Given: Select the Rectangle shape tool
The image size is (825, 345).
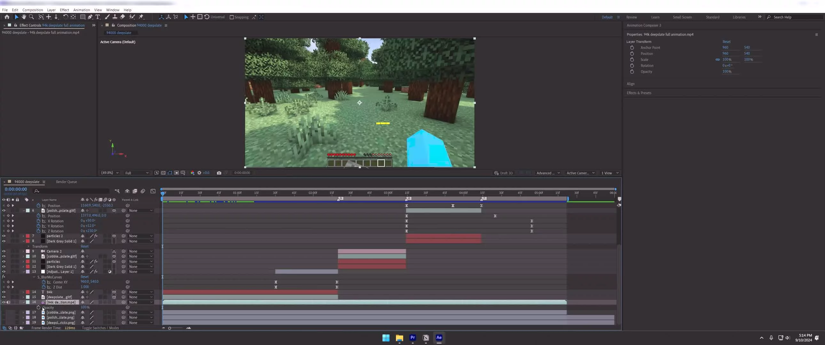Looking at the screenshot, I should 82,17.
